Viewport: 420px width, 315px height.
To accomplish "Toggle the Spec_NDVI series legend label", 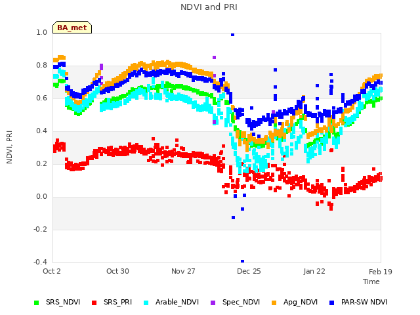I will point(241,302).
